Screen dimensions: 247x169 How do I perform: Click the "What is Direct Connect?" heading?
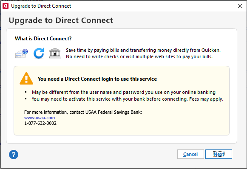43,39
